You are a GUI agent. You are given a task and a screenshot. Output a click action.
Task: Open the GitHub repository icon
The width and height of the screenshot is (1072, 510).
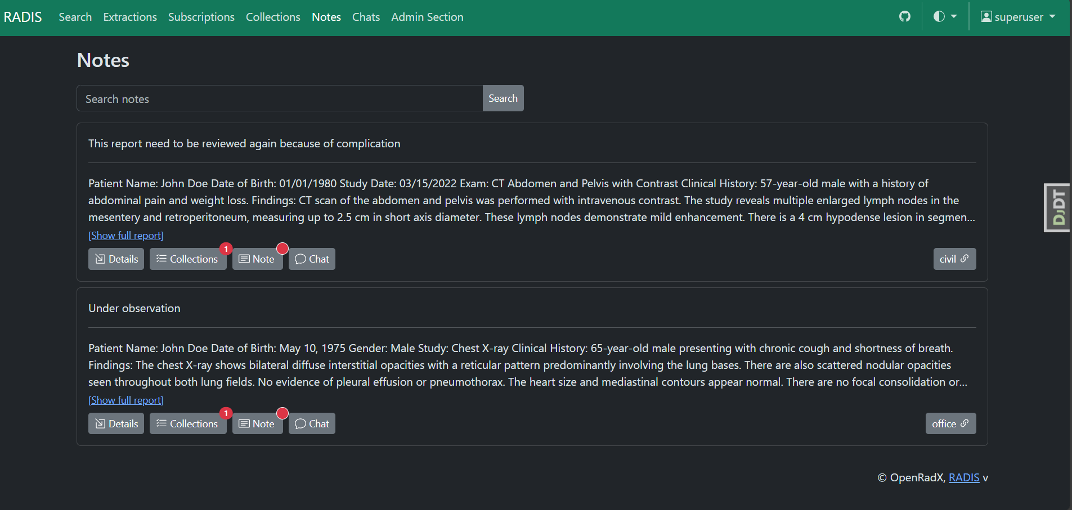click(x=904, y=16)
